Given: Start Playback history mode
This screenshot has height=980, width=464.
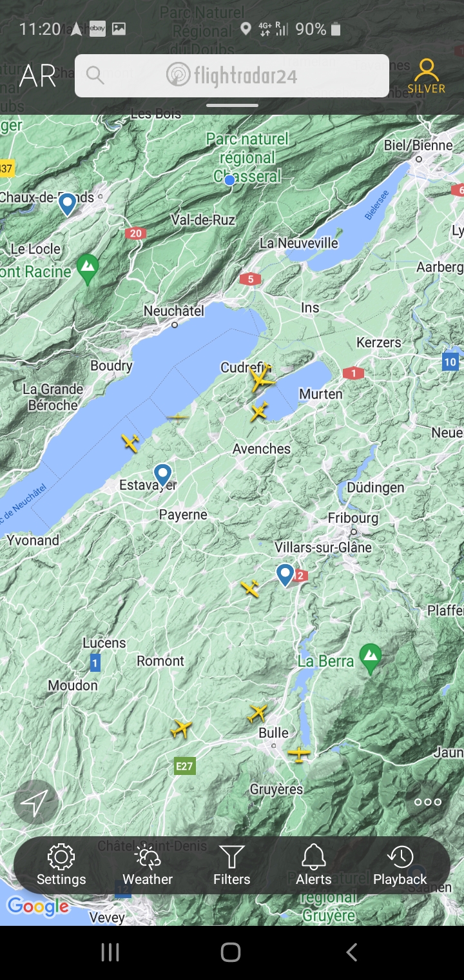Looking at the screenshot, I should click(400, 865).
